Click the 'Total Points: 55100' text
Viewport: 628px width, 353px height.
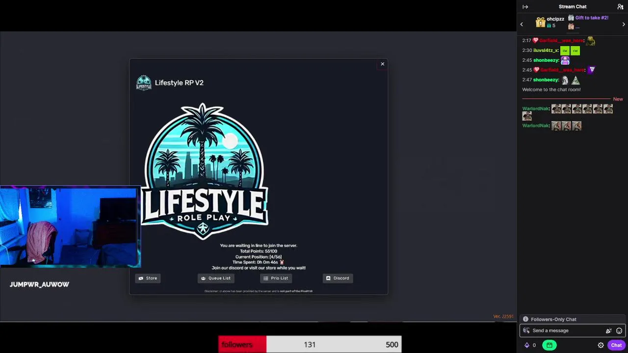coord(259,251)
